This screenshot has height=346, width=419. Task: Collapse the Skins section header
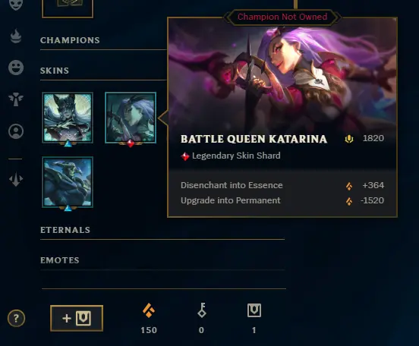55,71
